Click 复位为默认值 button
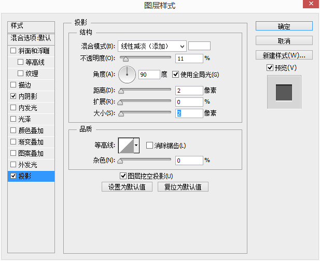This screenshot has width=320, height=261. coord(183,187)
